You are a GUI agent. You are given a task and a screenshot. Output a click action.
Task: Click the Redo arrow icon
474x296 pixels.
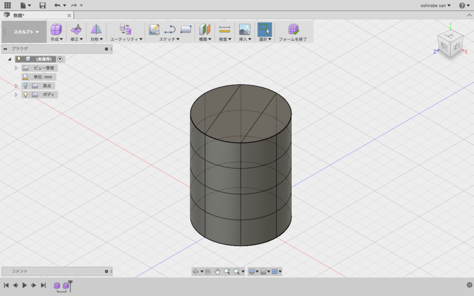point(74,5)
